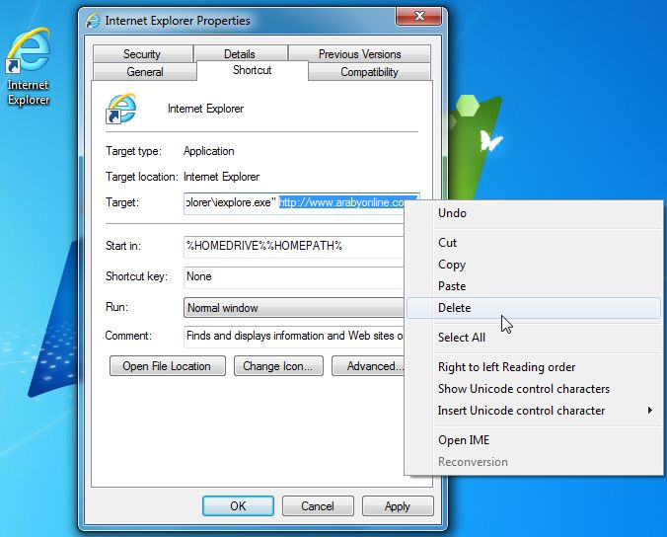Click the Cancel button
Viewport: 667px width, 537px height.
pyautogui.click(x=318, y=506)
